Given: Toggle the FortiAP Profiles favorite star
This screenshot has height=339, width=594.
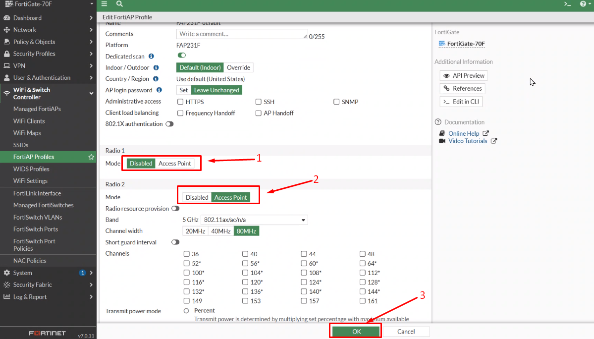Looking at the screenshot, I should point(91,157).
